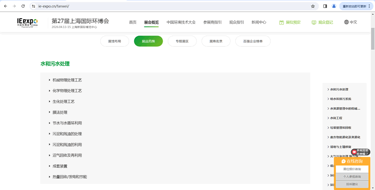Click the 展位报价咨询 button
Image resolution: width=375 pixels, height=190 pixels.
pos(352,169)
